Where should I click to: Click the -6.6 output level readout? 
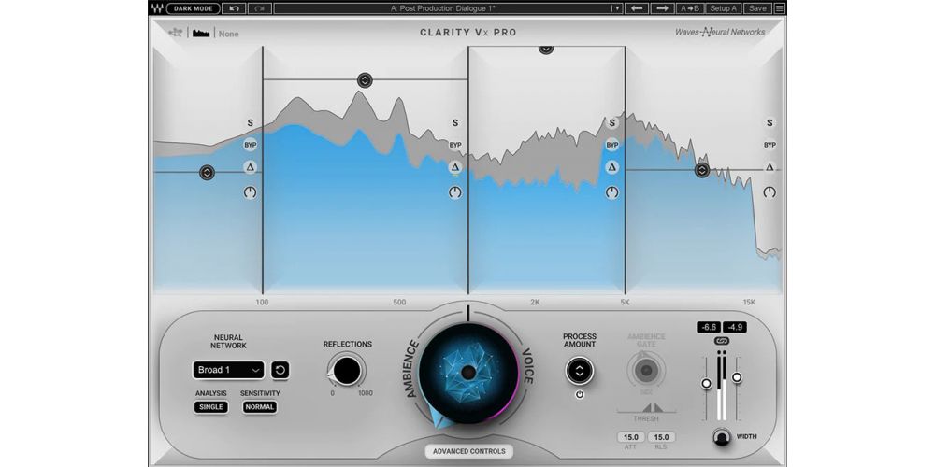(709, 327)
